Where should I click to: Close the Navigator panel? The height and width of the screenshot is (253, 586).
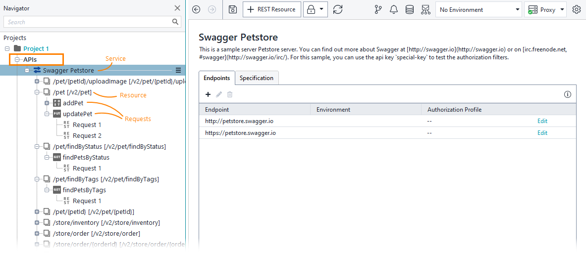click(177, 8)
